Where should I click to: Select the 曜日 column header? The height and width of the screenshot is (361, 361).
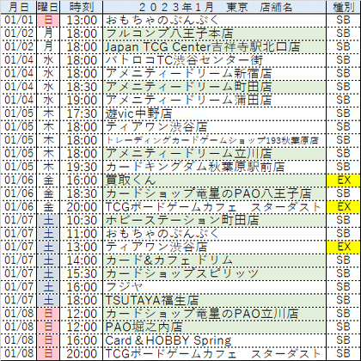48,7
